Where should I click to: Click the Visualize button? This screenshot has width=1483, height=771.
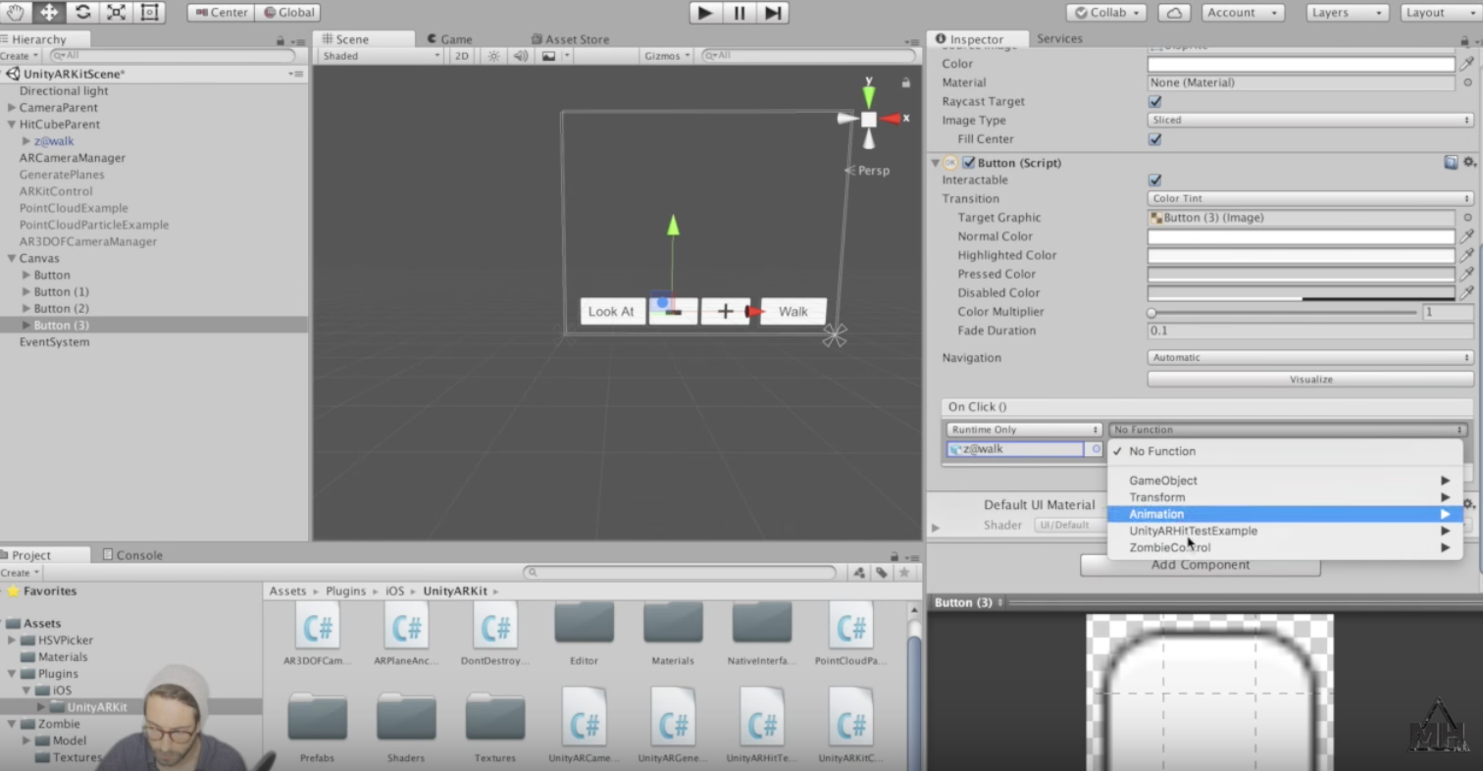click(x=1310, y=380)
